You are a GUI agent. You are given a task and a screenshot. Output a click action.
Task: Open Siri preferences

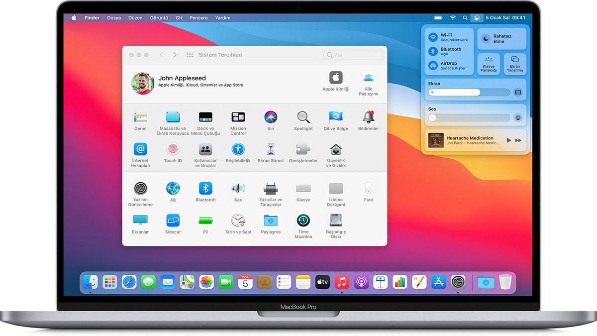point(270,115)
